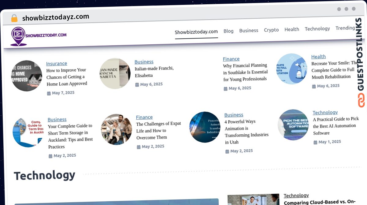Click the Guestpostlinks chain-link logo icon
The width and height of the screenshot is (367, 205).
(361, 100)
